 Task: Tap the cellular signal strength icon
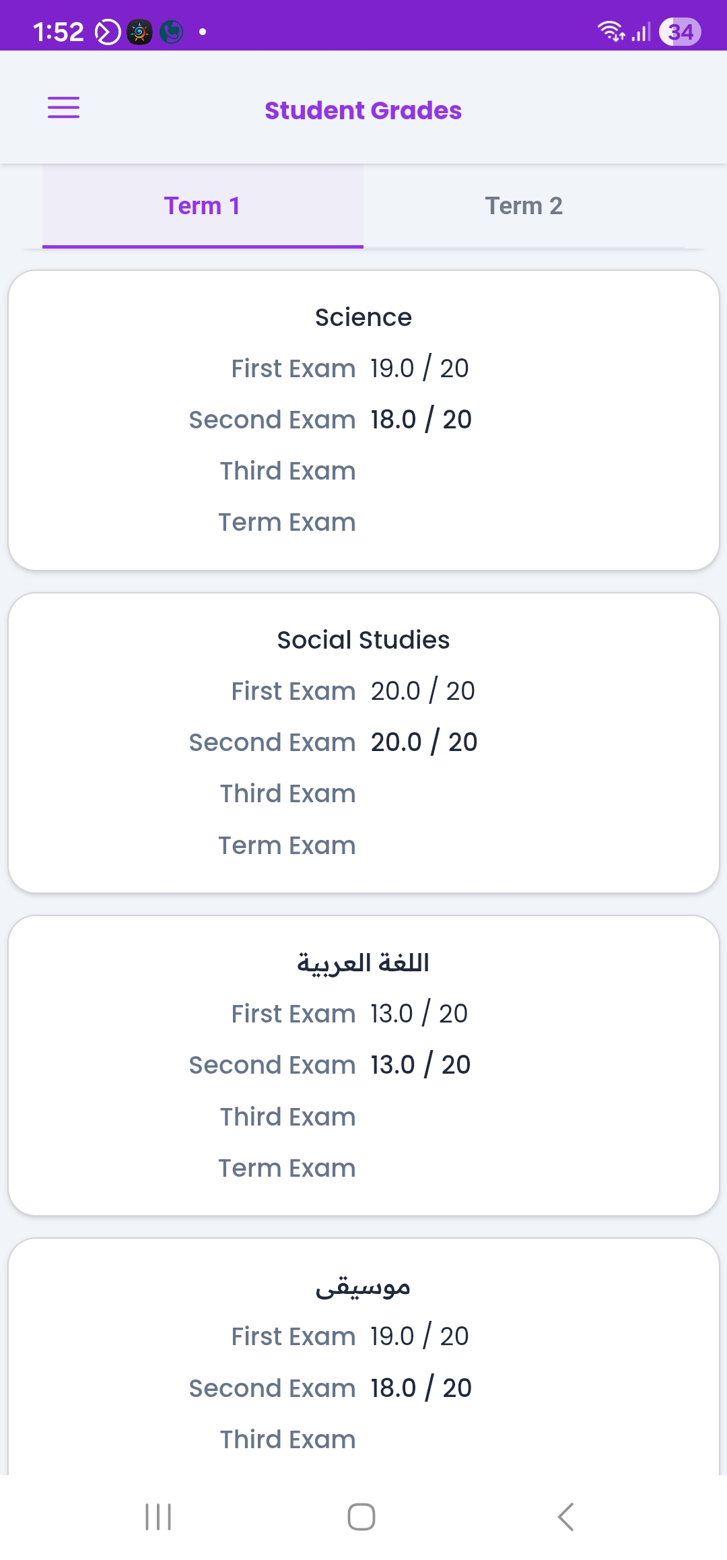(x=642, y=32)
